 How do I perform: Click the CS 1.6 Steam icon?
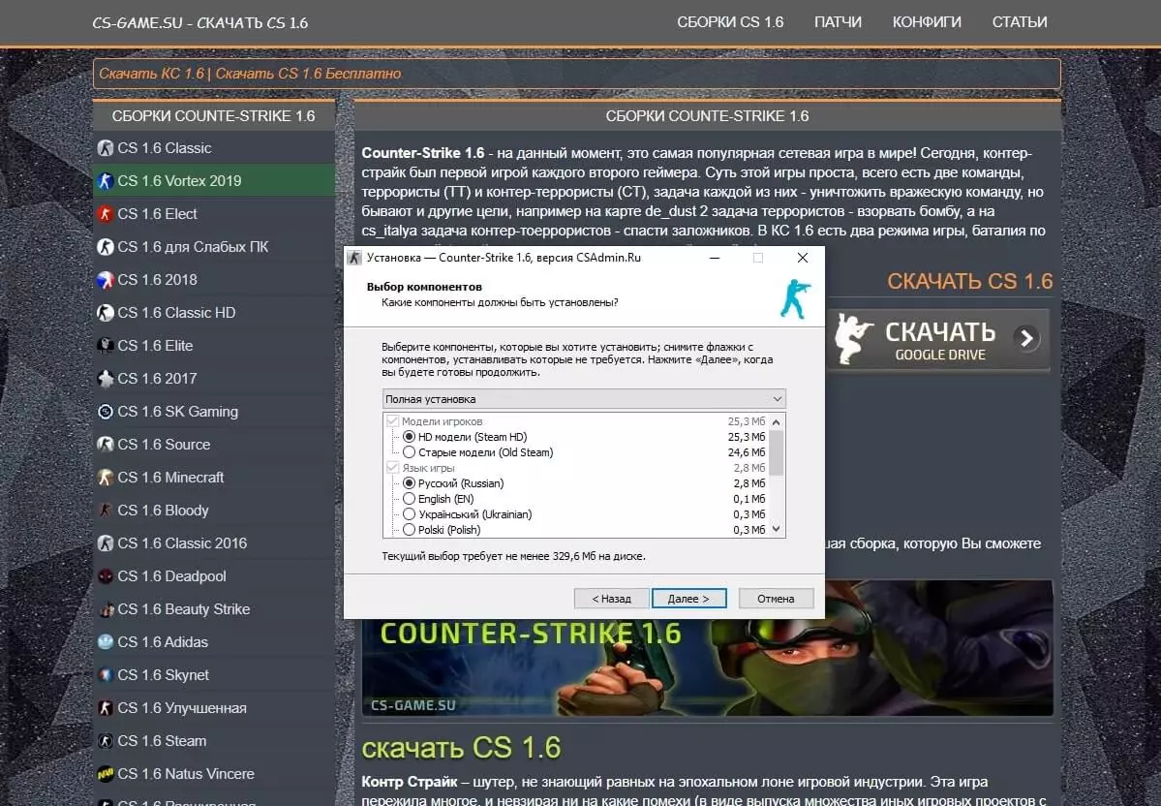(x=106, y=741)
